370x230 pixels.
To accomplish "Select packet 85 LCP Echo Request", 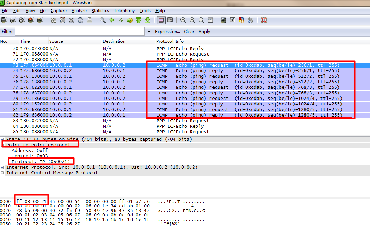I will [x=185, y=132].
